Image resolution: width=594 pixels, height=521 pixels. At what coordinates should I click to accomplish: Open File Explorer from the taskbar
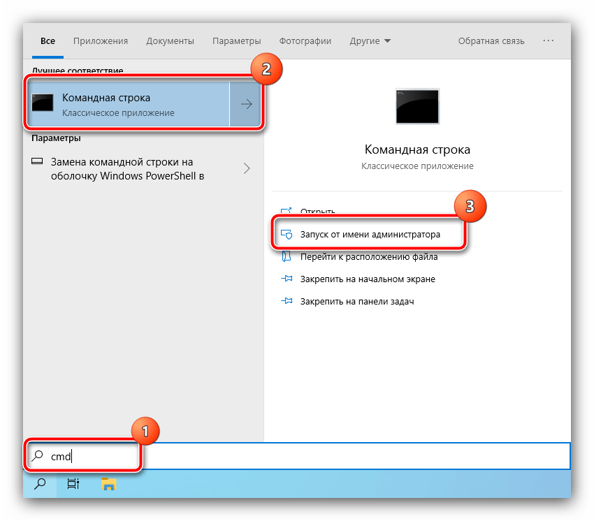(x=108, y=483)
